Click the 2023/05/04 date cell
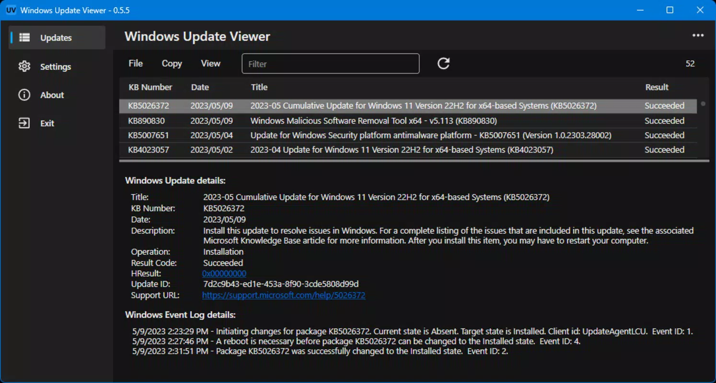The image size is (716, 383). click(x=211, y=135)
